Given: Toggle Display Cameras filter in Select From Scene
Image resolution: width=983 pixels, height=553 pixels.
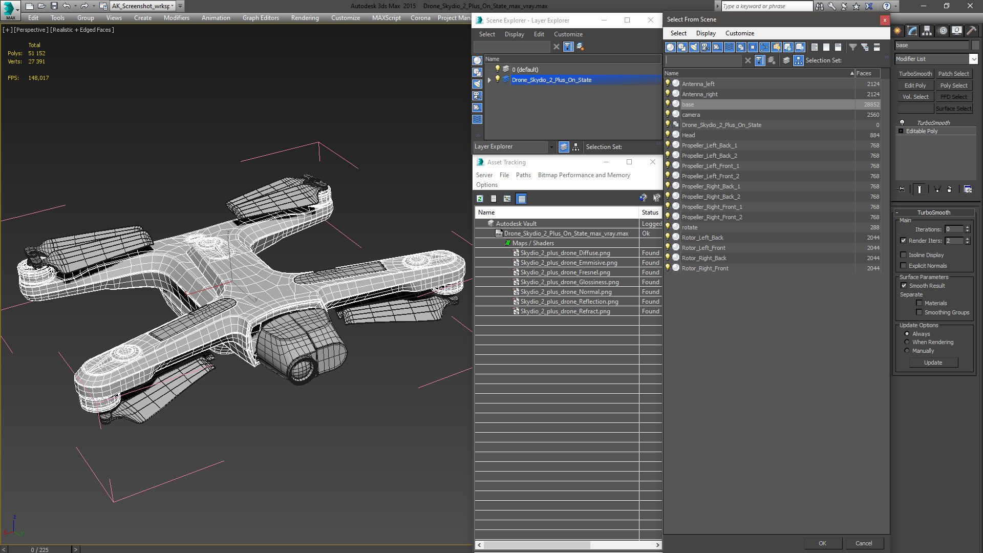Looking at the screenshot, I should click(x=706, y=47).
